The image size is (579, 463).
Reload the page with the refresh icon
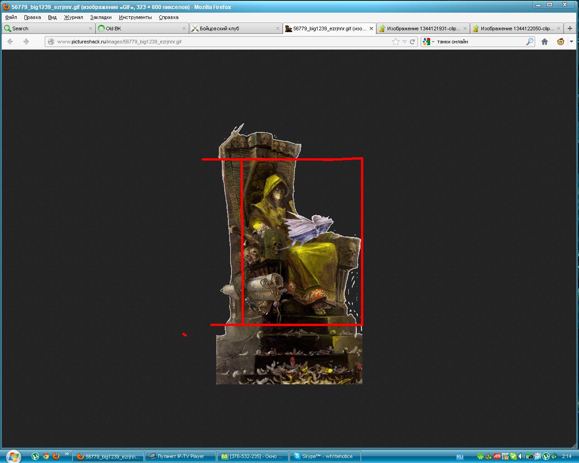click(x=413, y=42)
